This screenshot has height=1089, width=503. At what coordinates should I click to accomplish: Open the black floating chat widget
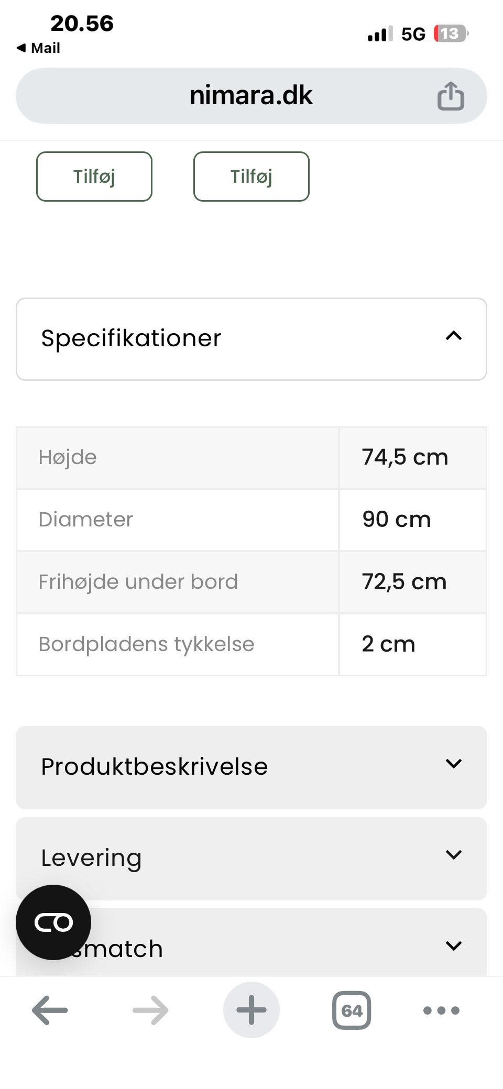53,922
